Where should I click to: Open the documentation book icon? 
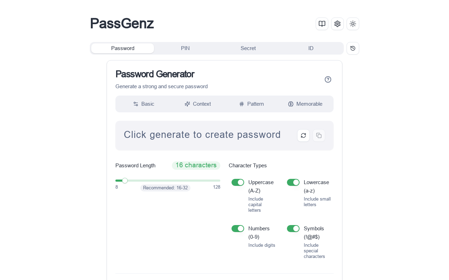[x=322, y=23]
